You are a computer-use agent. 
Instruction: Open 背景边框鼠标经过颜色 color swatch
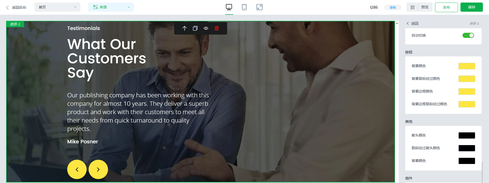tap(467, 104)
